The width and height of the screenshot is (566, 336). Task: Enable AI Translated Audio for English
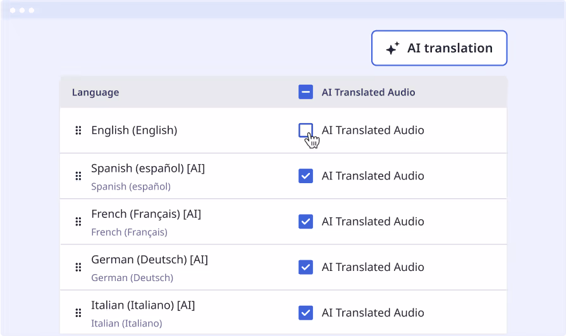pyautogui.click(x=305, y=130)
